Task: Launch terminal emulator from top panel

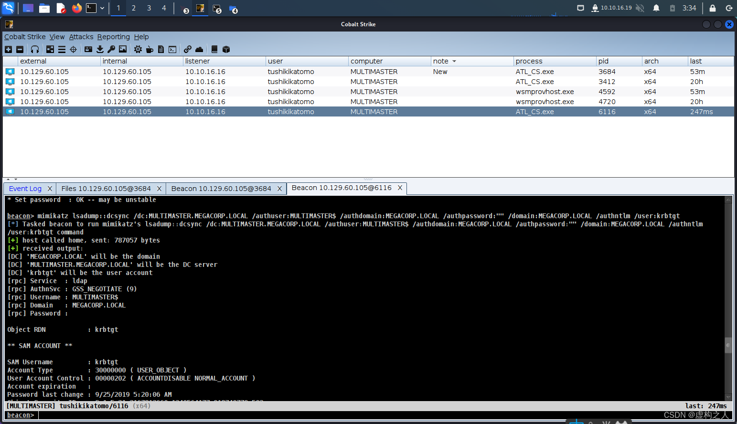Action: pyautogui.click(x=91, y=8)
